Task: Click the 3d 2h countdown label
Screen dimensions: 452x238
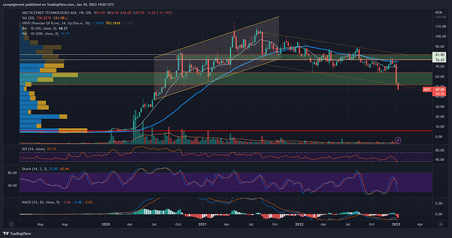Action: 440,93
